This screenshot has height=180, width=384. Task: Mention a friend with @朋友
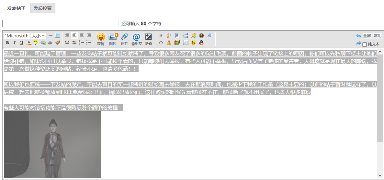136,39
